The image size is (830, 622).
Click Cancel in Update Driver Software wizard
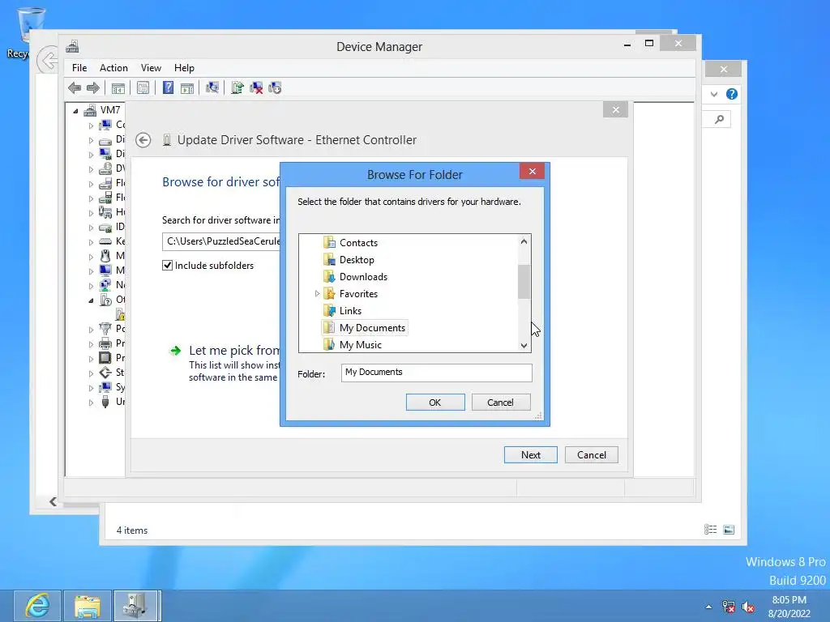click(x=591, y=455)
